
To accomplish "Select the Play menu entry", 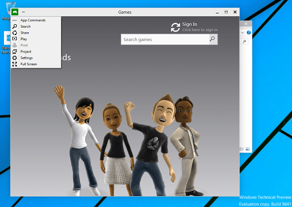I will 36,39.
